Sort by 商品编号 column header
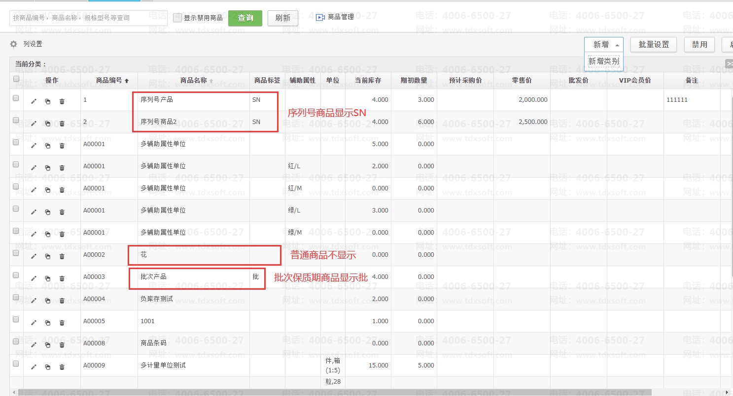Screen dimensions: 733x396 click(112, 80)
